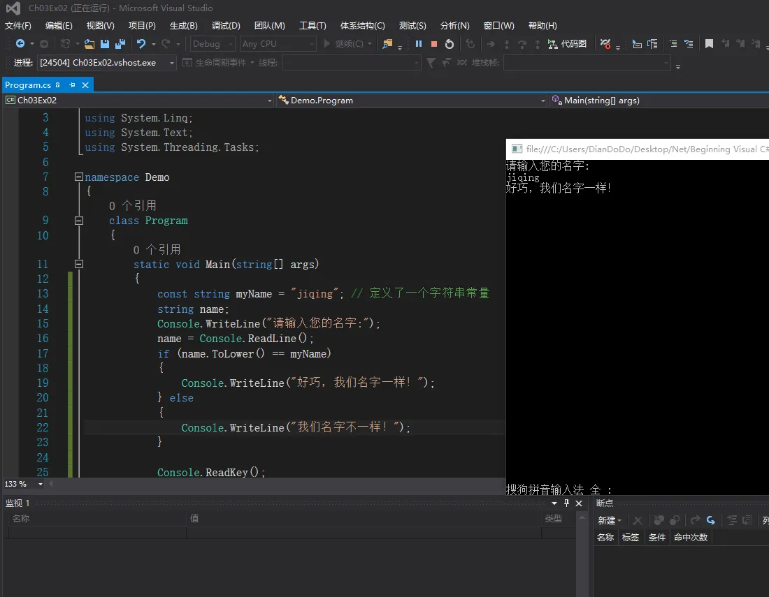Collapse the Main method code block
The image size is (769, 597).
point(78,265)
